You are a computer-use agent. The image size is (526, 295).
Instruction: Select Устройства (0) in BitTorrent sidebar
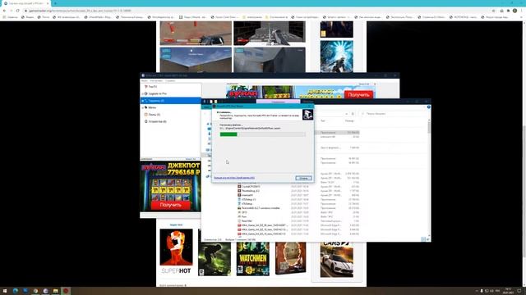pyautogui.click(x=157, y=122)
